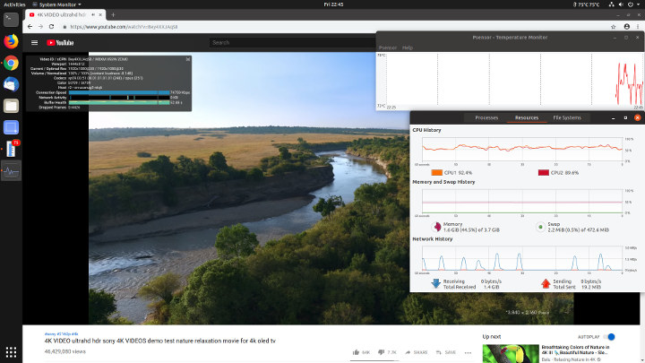
Task: Open the network icon in top bar
Action: click(x=611, y=4)
